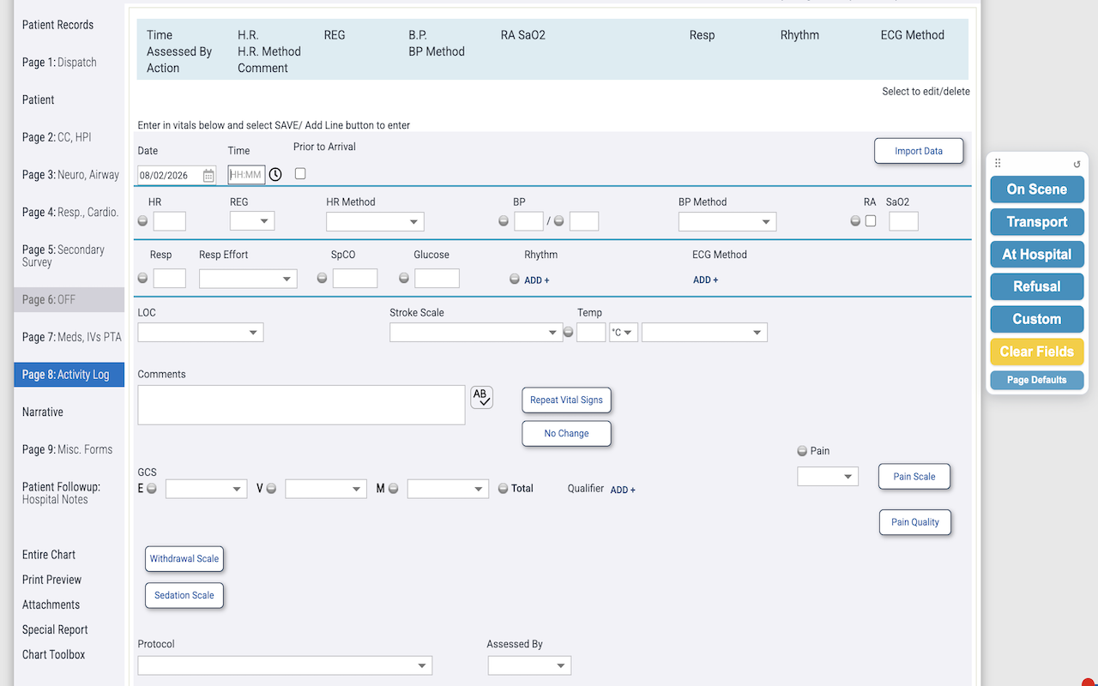Screen dimensions: 1098x686
Task: Toggle the round indicator before Temp field
Action: [x=568, y=332]
